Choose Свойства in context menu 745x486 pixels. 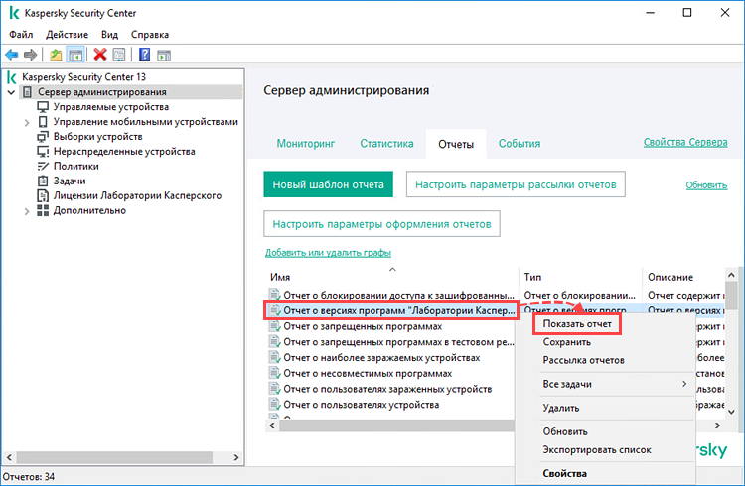click(565, 474)
